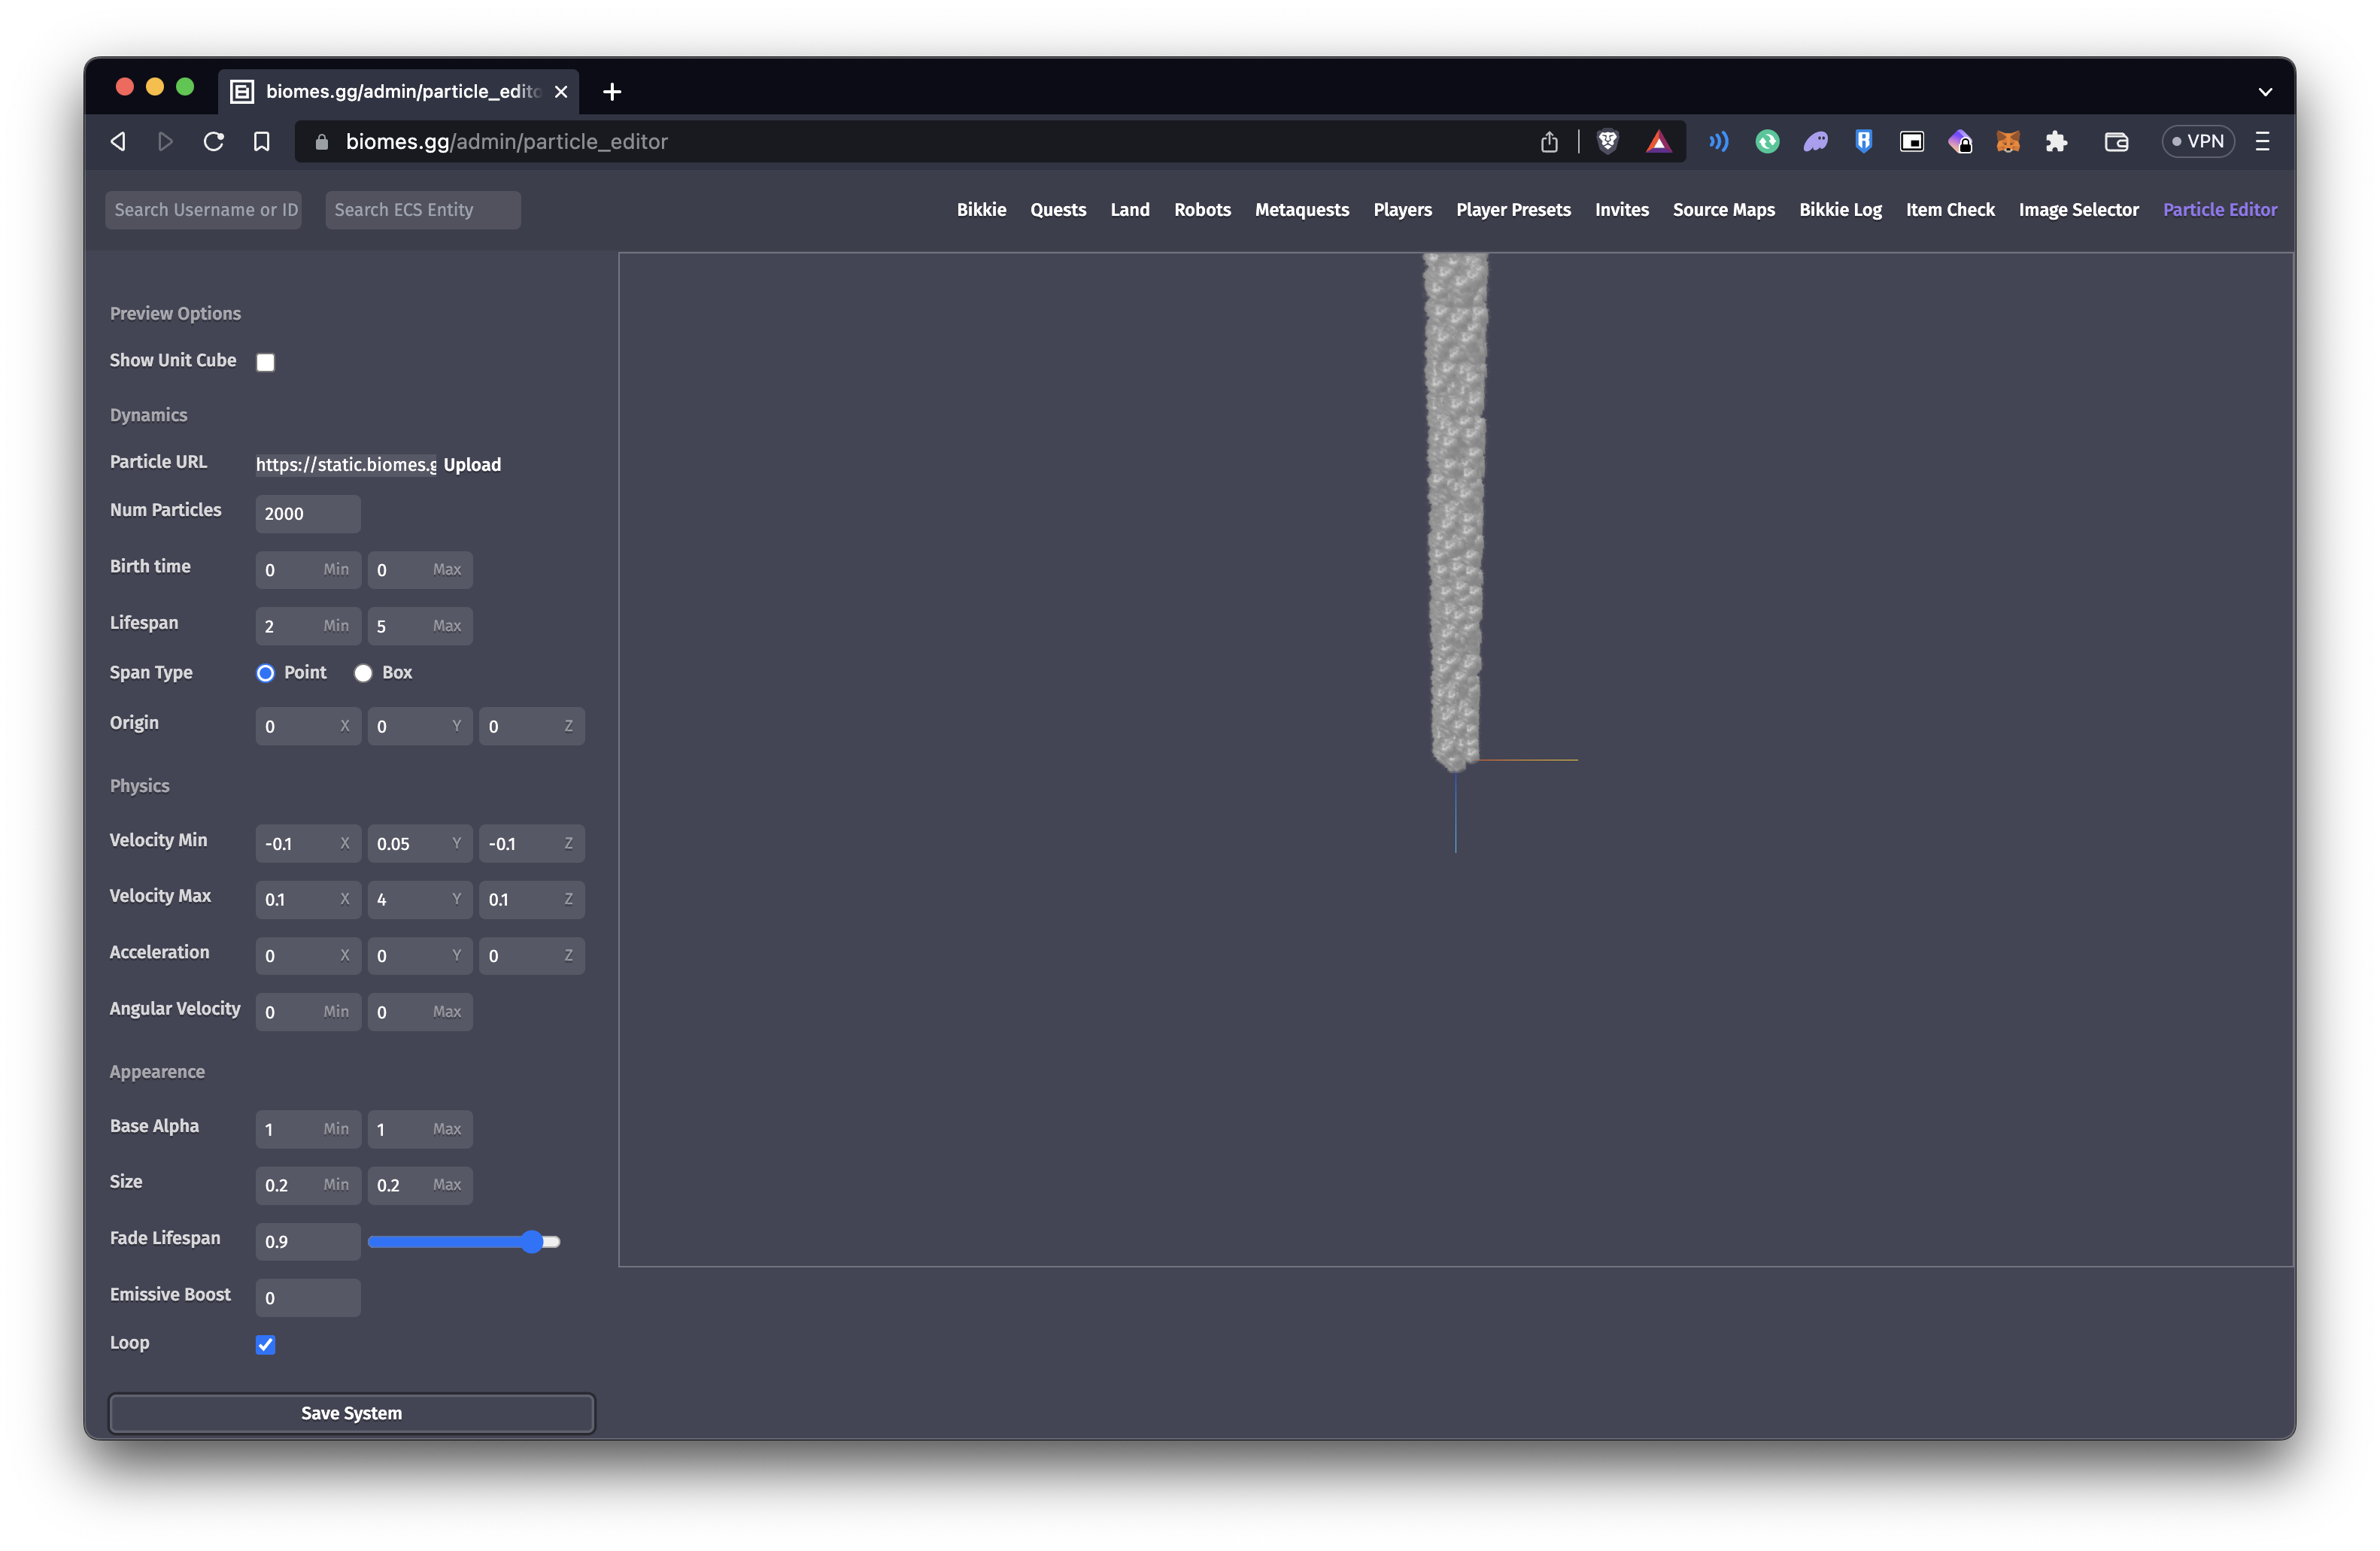This screenshot has width=2380, height=1551.
Task: Open the browser hamburger menu
Action: pos(2262,141)
